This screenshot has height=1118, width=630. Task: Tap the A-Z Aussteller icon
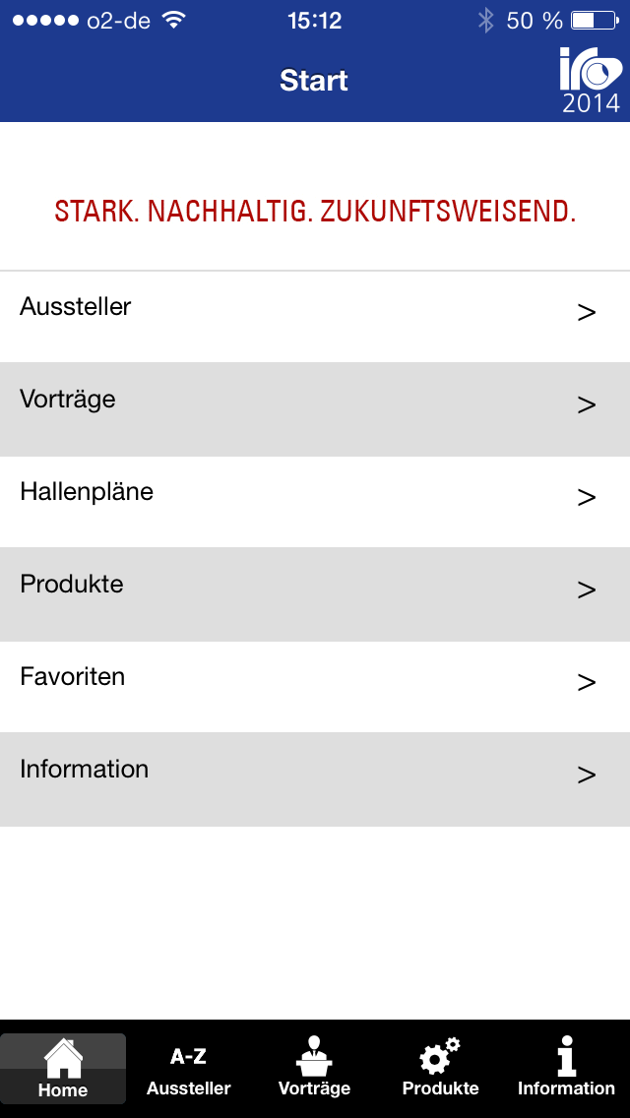coord(188,1056)
